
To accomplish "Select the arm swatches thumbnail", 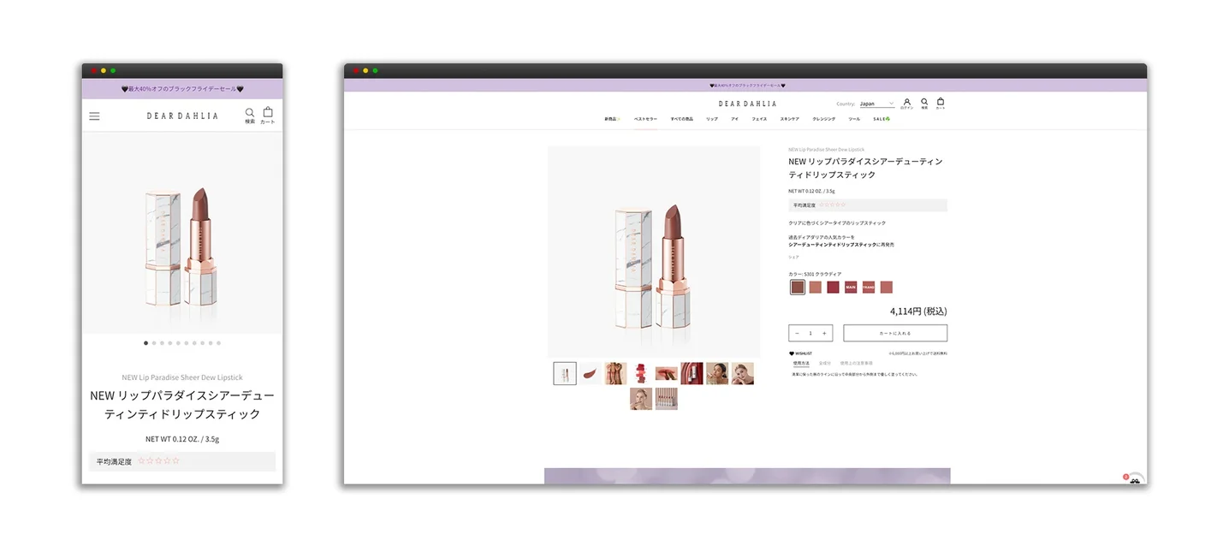I will pyautogui.click(x=615, y=373).
